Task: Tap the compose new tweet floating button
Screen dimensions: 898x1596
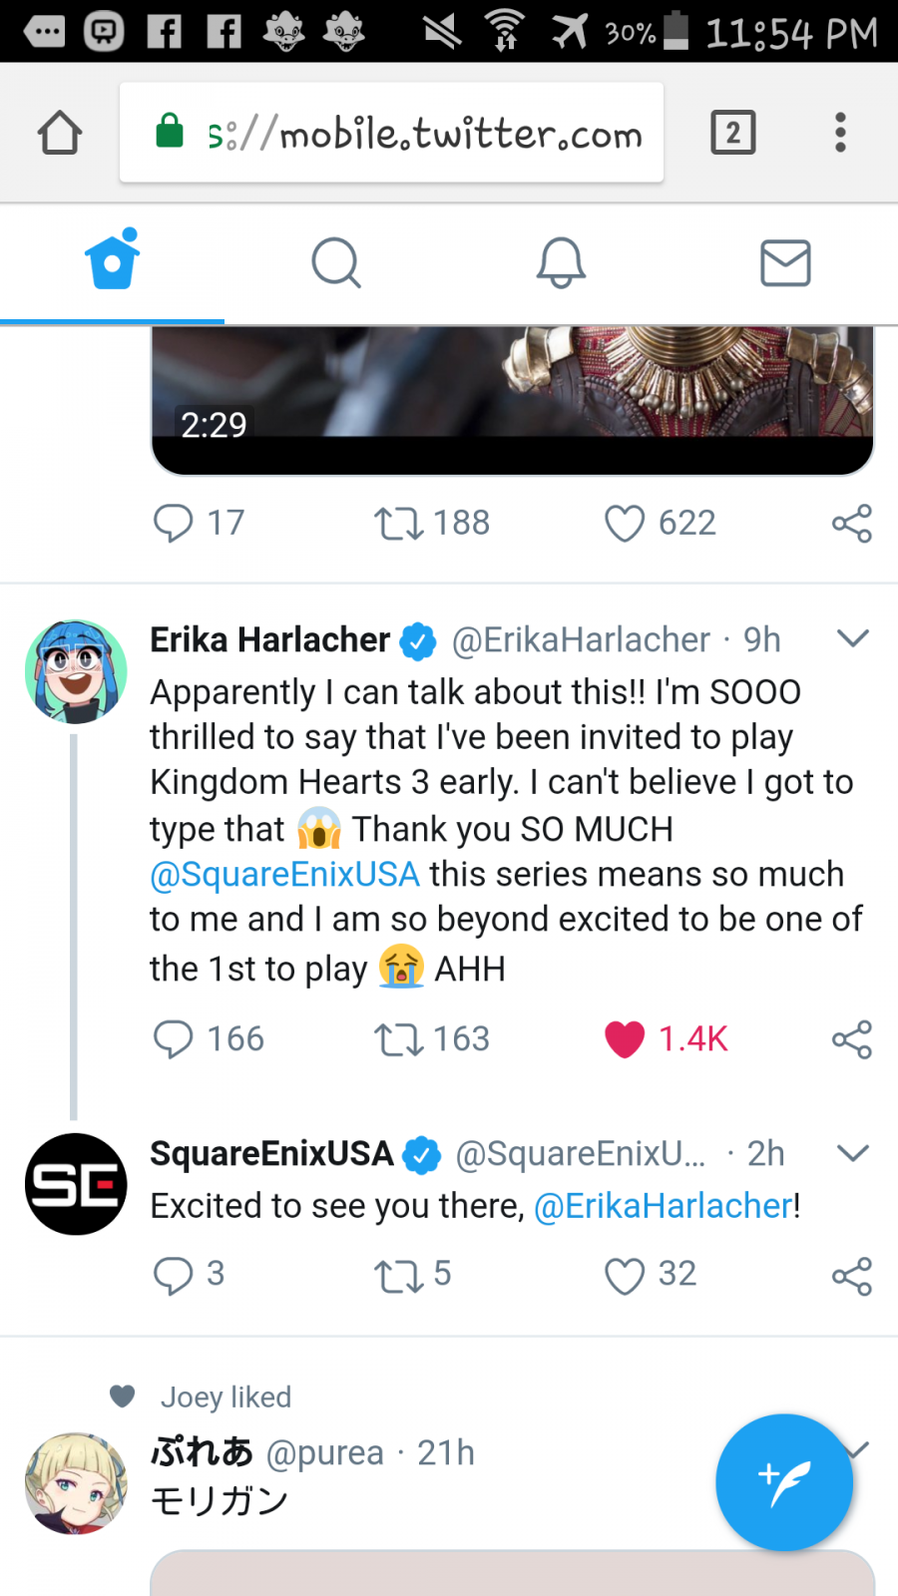Action: coord(784,1482)
